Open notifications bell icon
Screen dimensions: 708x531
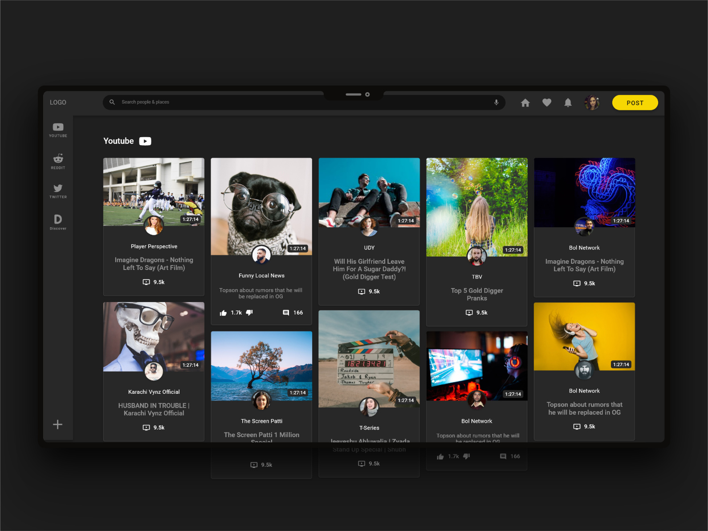coord(568,102)
